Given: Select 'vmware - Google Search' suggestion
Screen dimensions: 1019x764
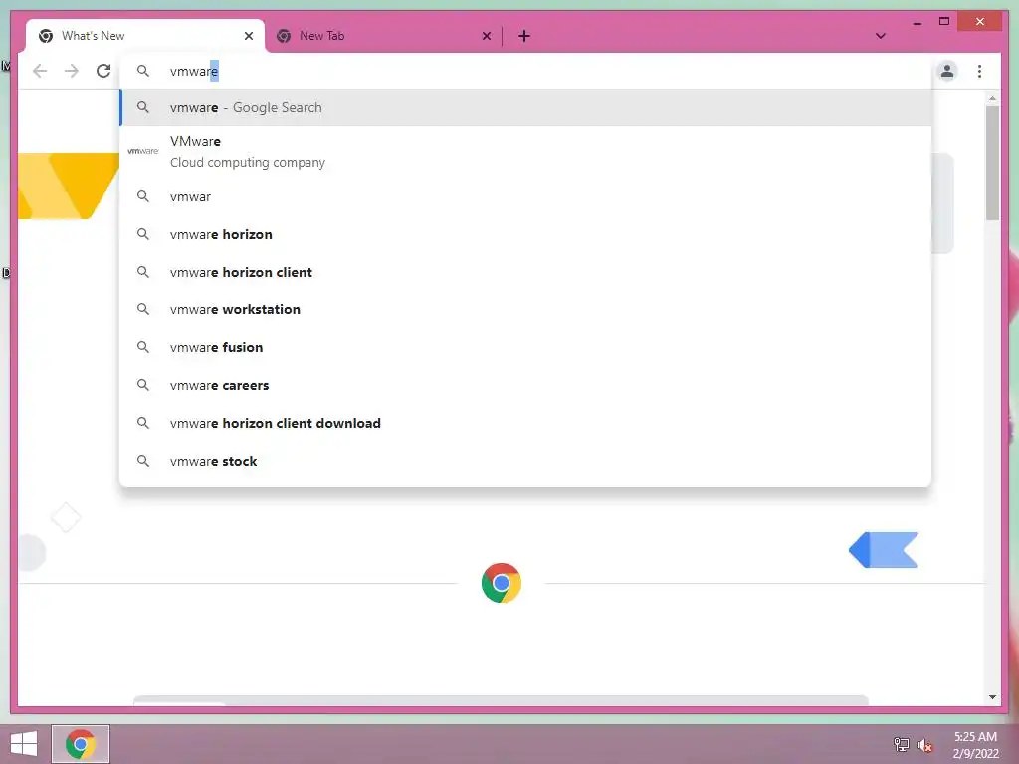Looking at the screenshot, I should coord(525,107).
